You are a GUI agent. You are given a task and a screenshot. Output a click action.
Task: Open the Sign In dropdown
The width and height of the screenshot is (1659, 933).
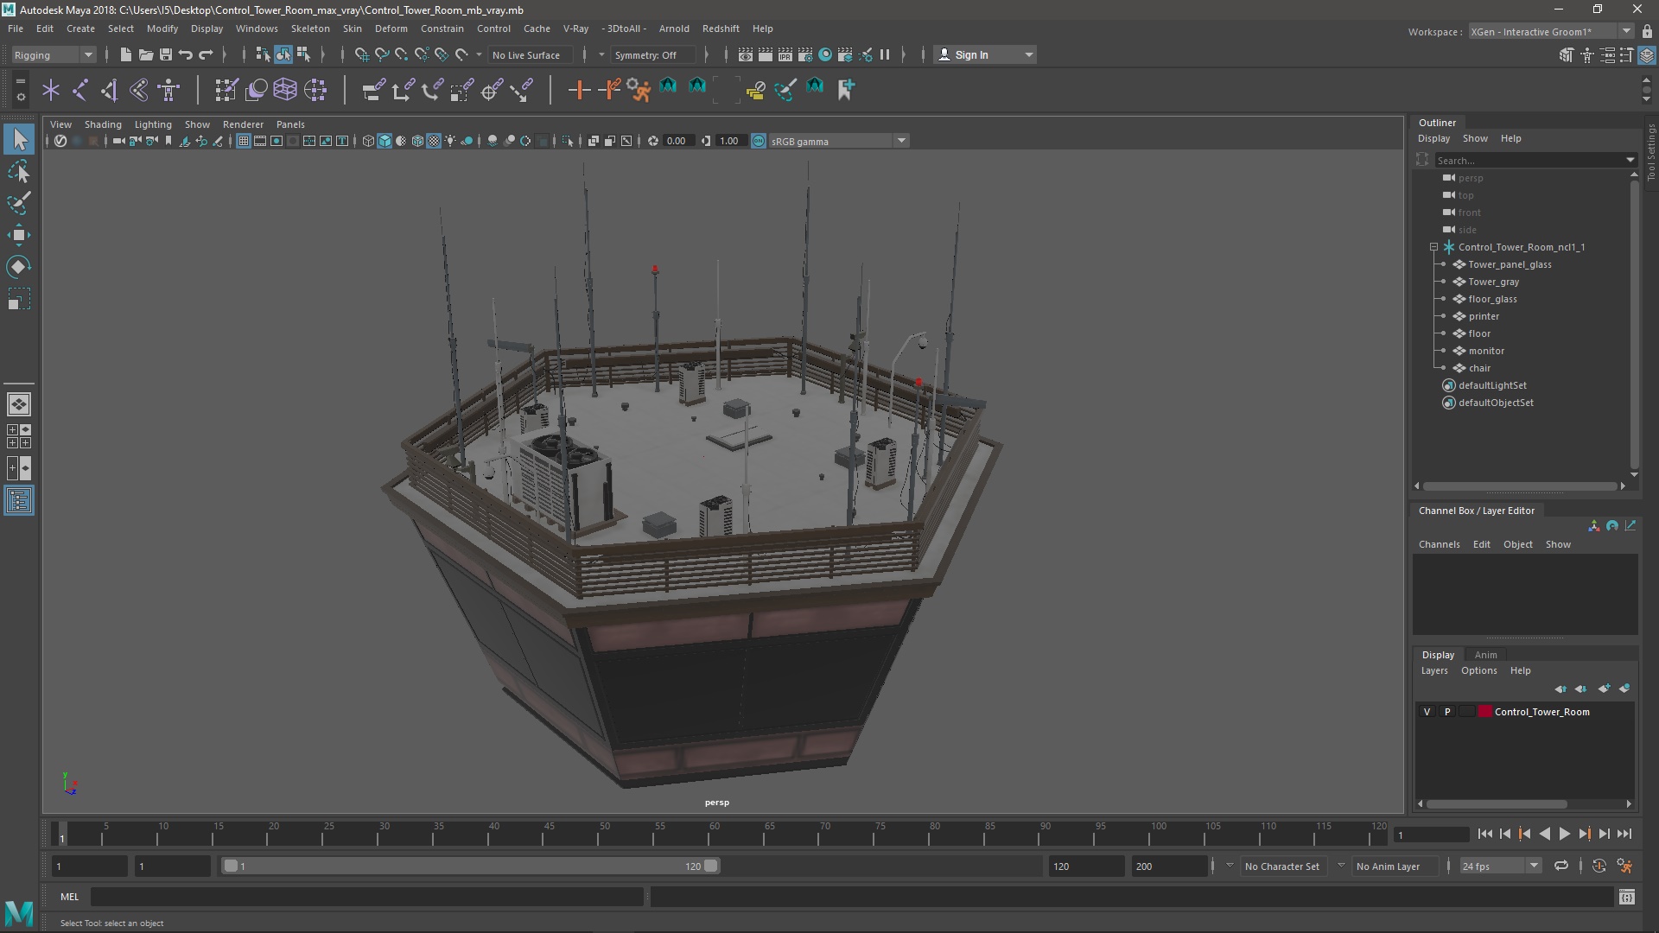click(985, 54)
